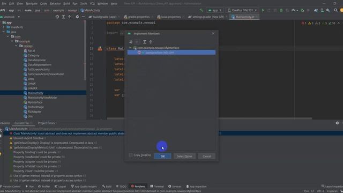Viewport: 343px width, 193px height.
Task: Click the Profile app icon in toolbar
Action: click(x=293, y=10)
